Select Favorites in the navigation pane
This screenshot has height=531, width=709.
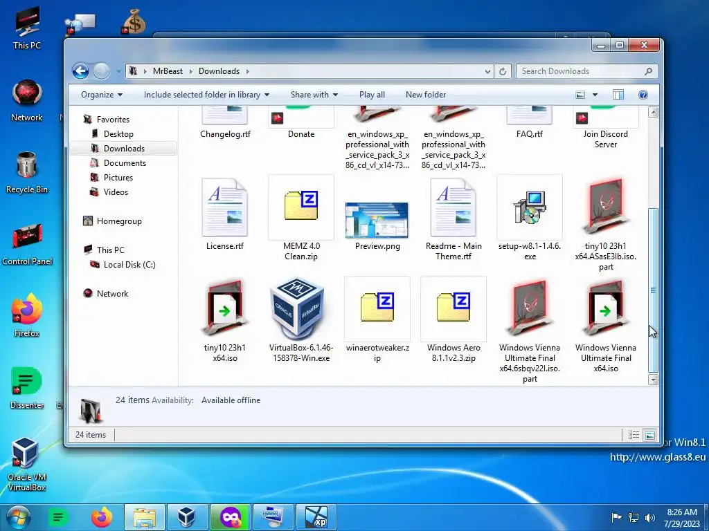pos(113,120)
